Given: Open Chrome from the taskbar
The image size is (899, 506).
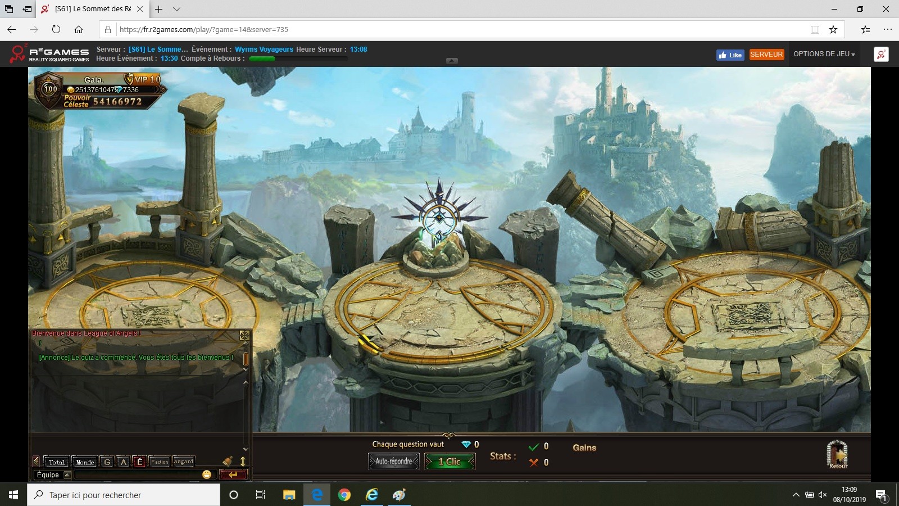Looking at the screenshot, I should coord(344,495).
